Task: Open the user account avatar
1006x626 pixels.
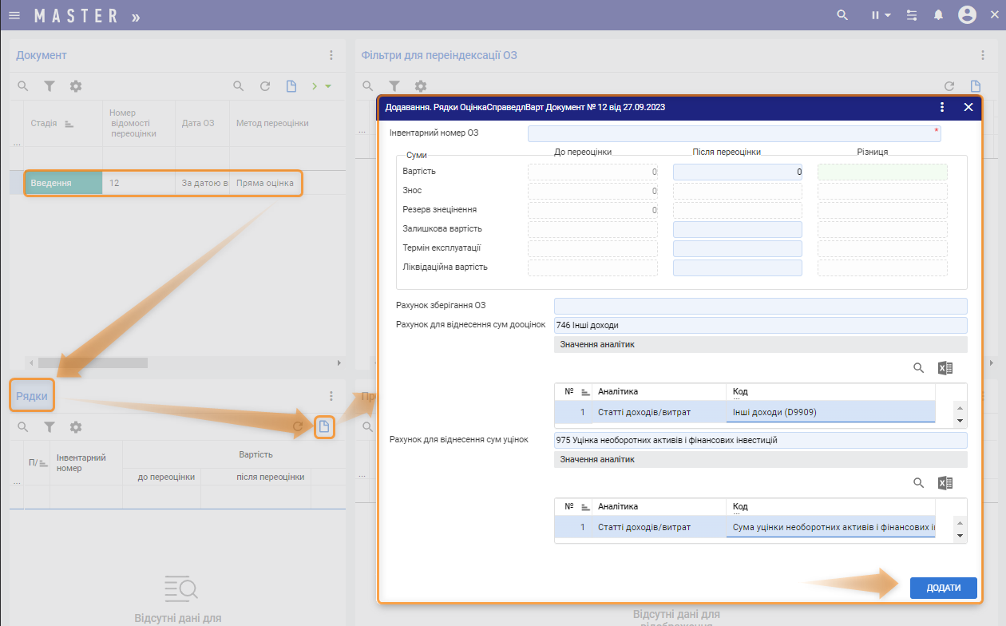Action: 967,15
